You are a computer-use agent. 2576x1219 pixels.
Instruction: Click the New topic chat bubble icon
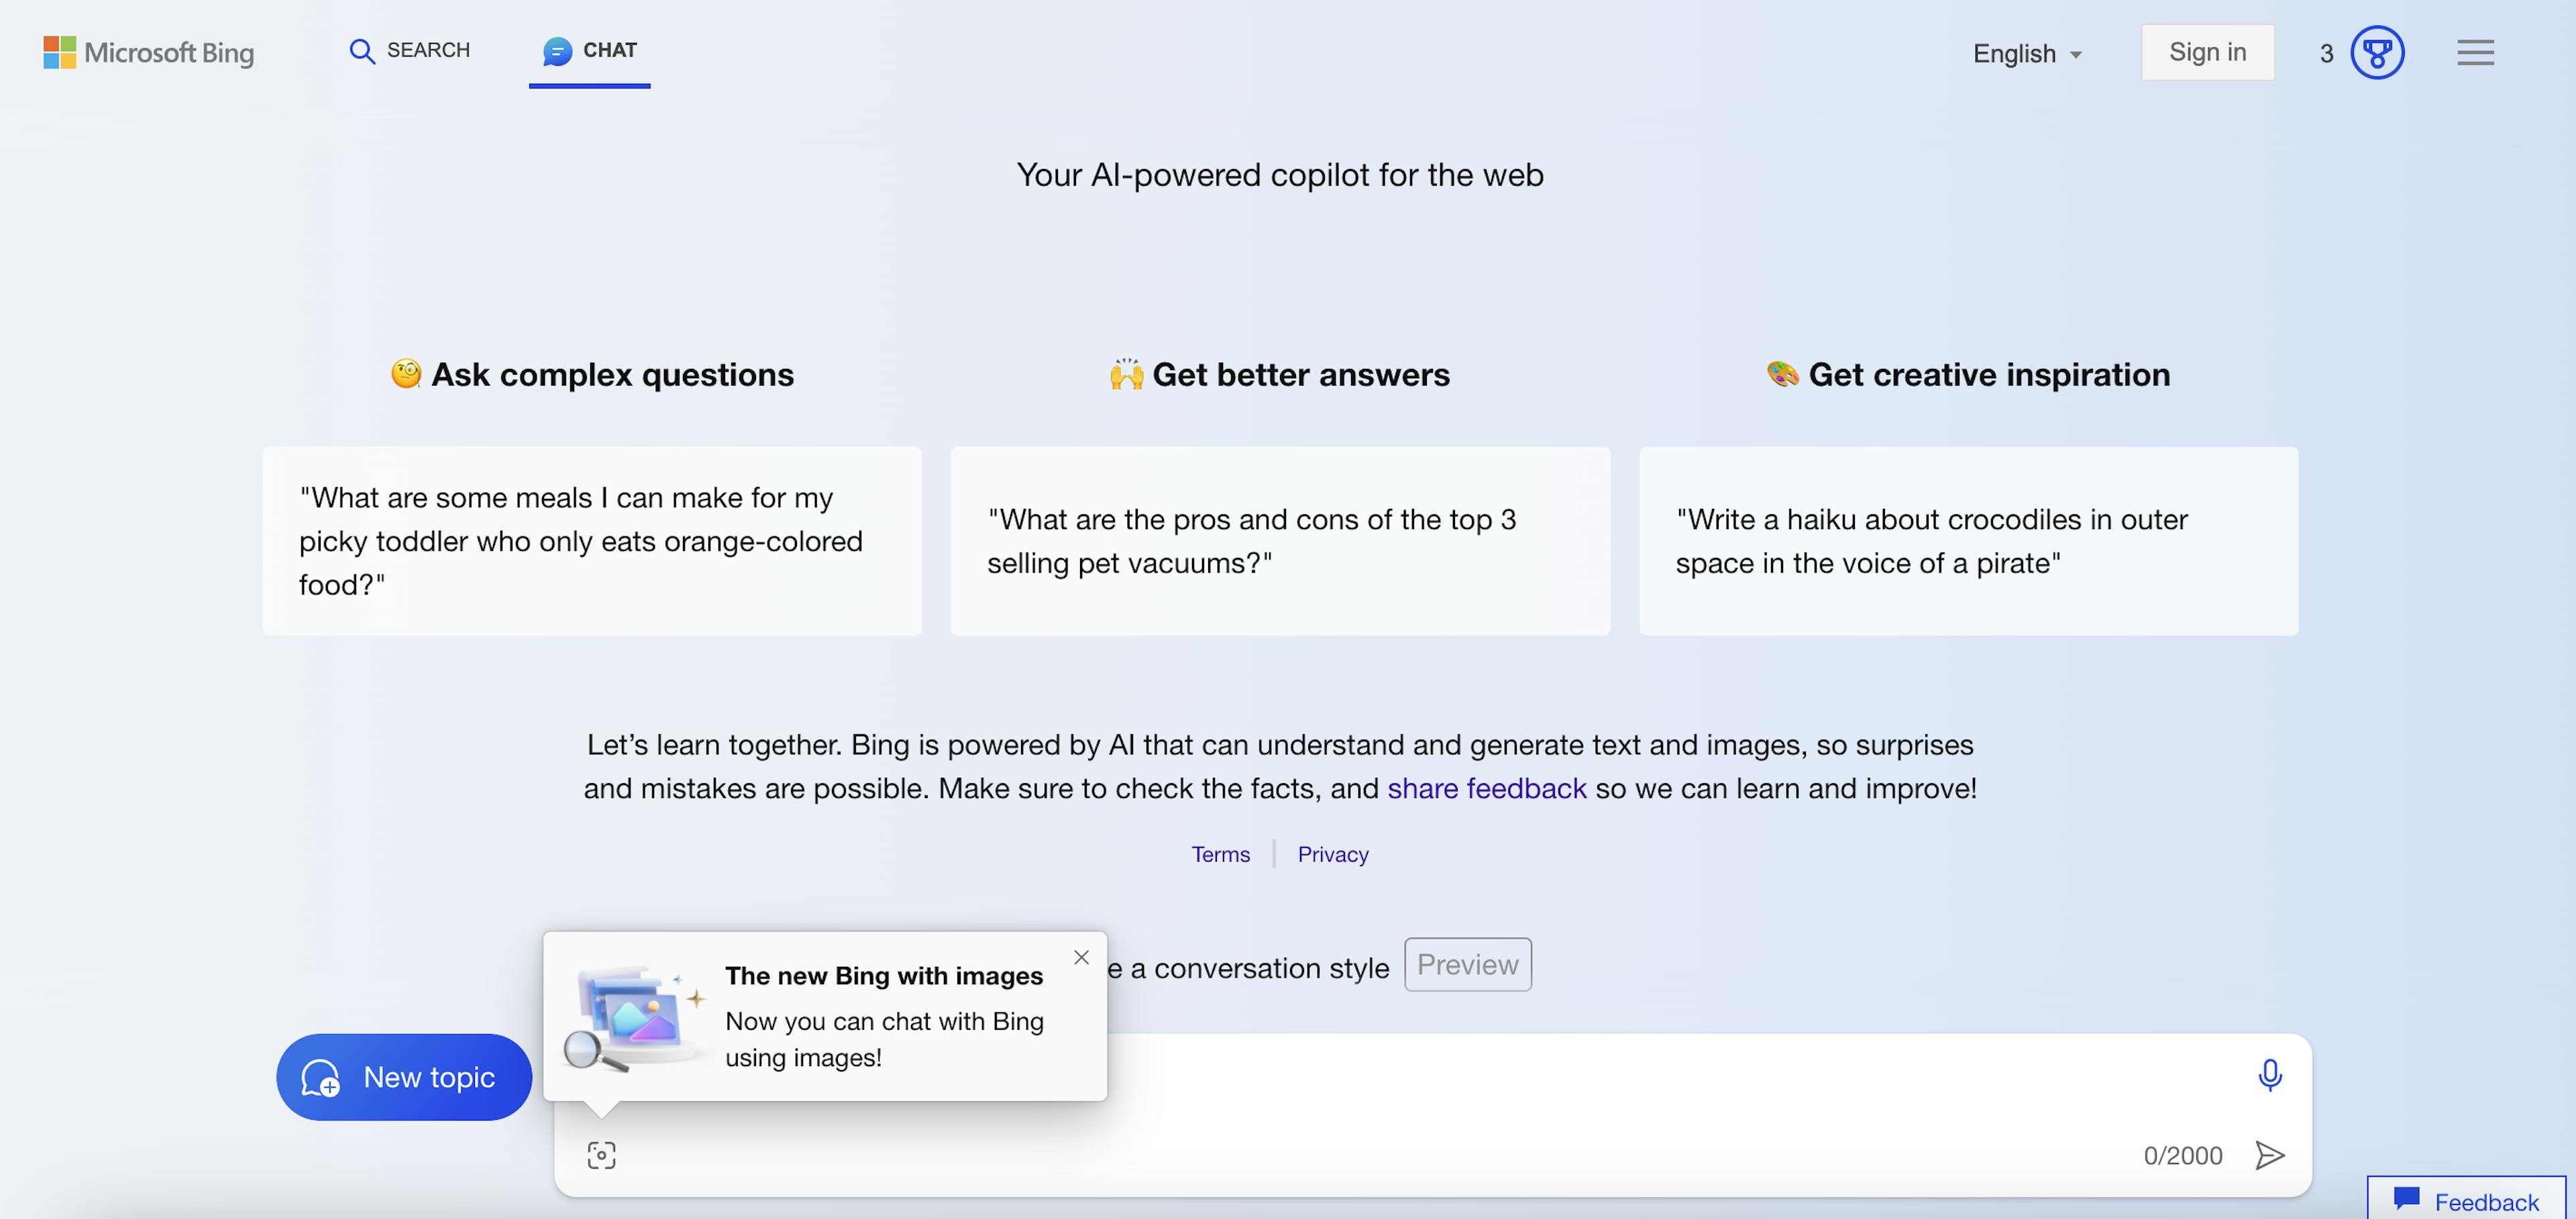pyautogui.click(x=321, y=1076)
